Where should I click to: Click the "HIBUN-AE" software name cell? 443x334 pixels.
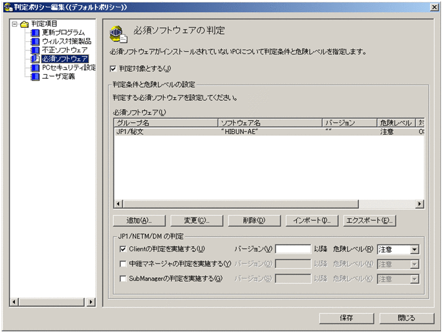pyautogui.click(x=239, y=132)
